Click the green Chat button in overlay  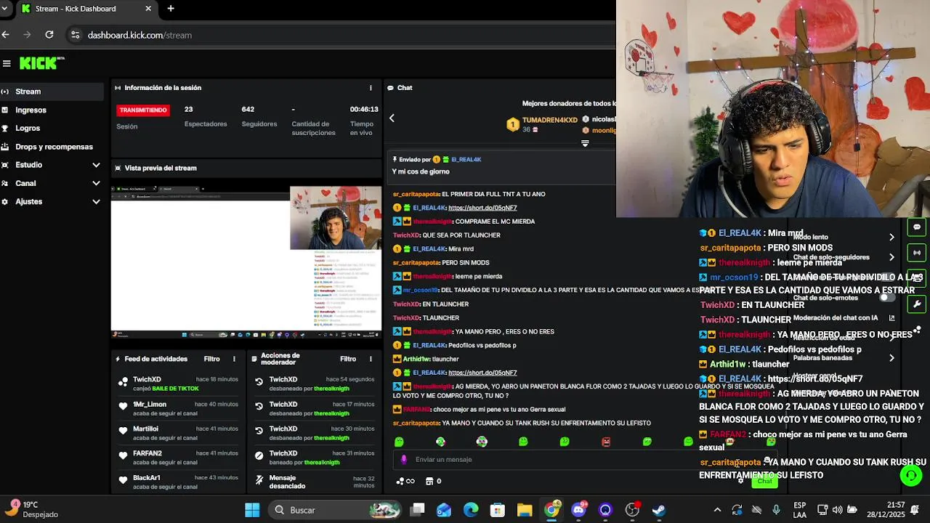(x=764, y=482)
